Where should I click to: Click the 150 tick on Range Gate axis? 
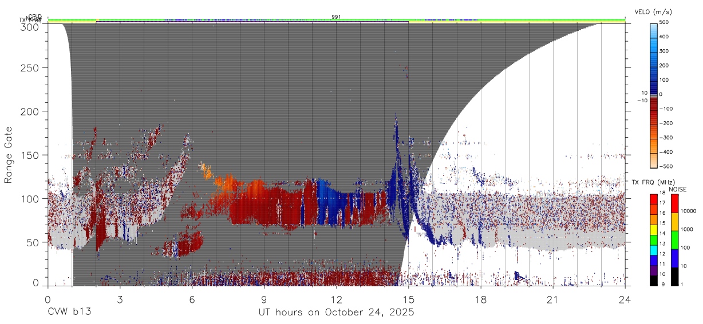coord(31,155)
